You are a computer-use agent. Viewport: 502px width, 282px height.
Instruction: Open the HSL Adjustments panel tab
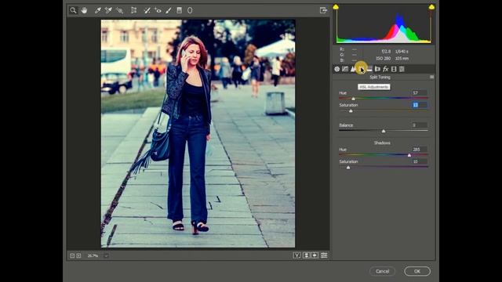tap(361, 69)
